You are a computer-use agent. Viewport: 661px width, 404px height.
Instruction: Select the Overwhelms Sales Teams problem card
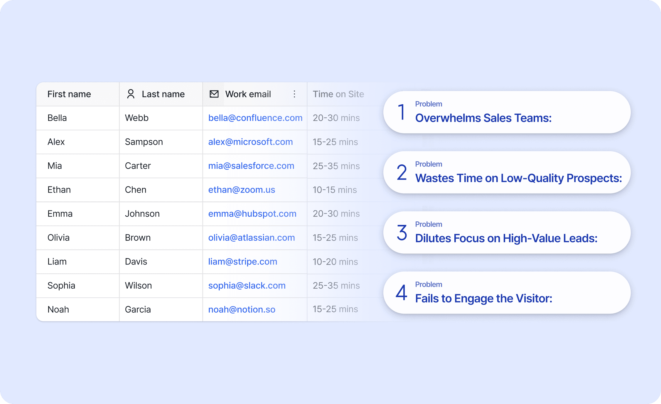point(507,112)
